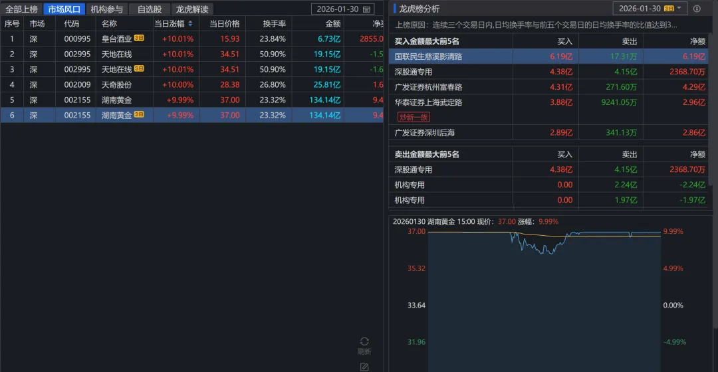Go to the 龙虎解读 tab
The width and height of the screenshot is (718, 372).
(x=192, y=9)
